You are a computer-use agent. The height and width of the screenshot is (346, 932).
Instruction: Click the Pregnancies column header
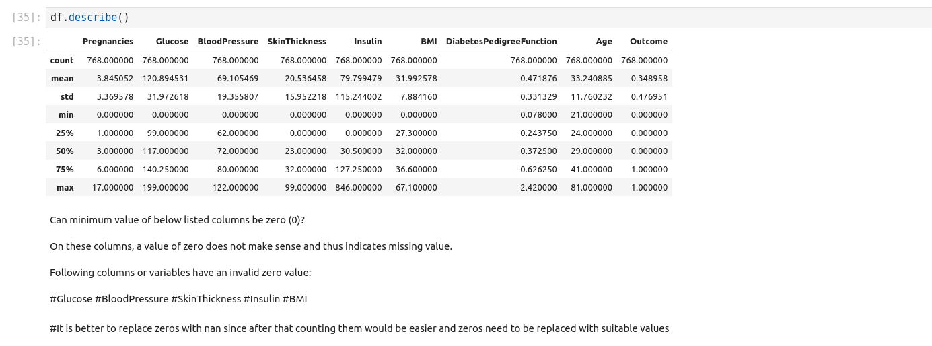[108, 42]
